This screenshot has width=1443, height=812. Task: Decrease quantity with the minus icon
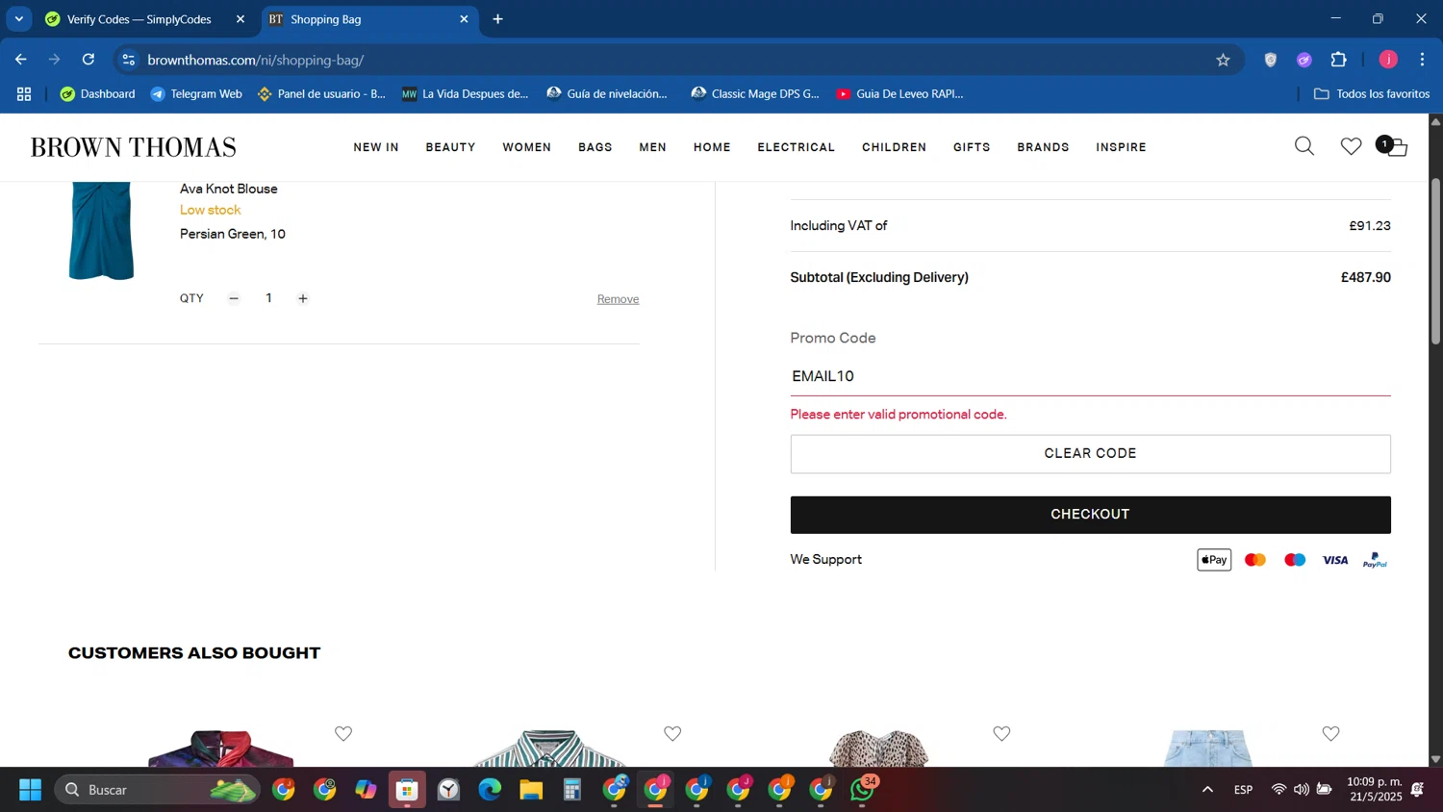click(234, 298)
